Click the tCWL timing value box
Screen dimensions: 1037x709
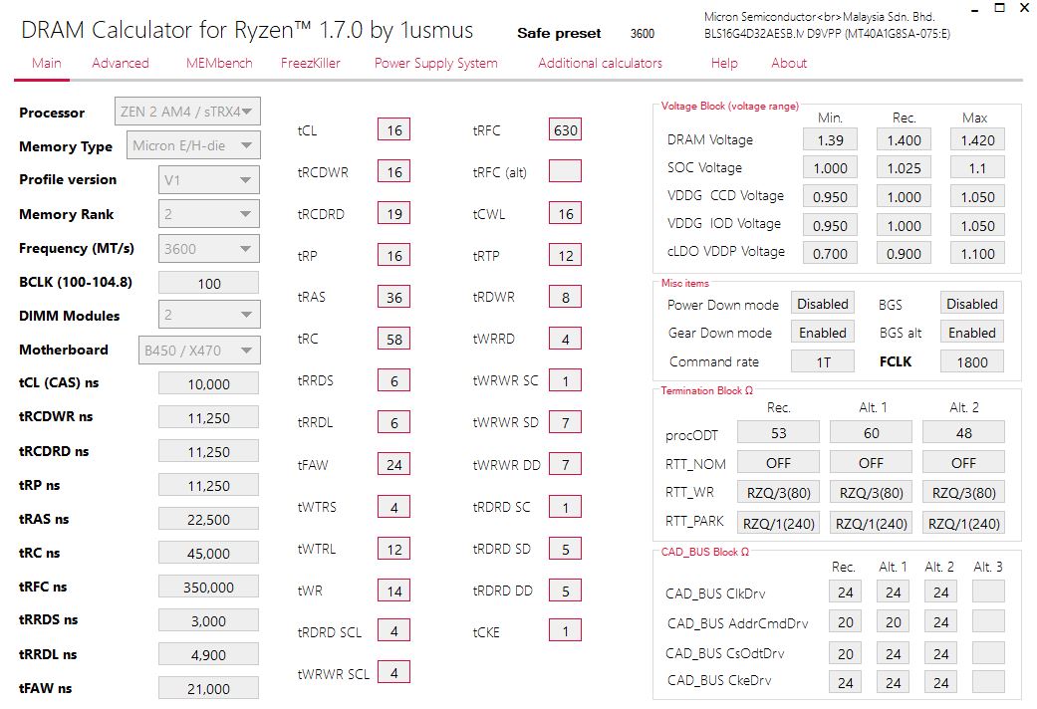[x=566, y=214]
